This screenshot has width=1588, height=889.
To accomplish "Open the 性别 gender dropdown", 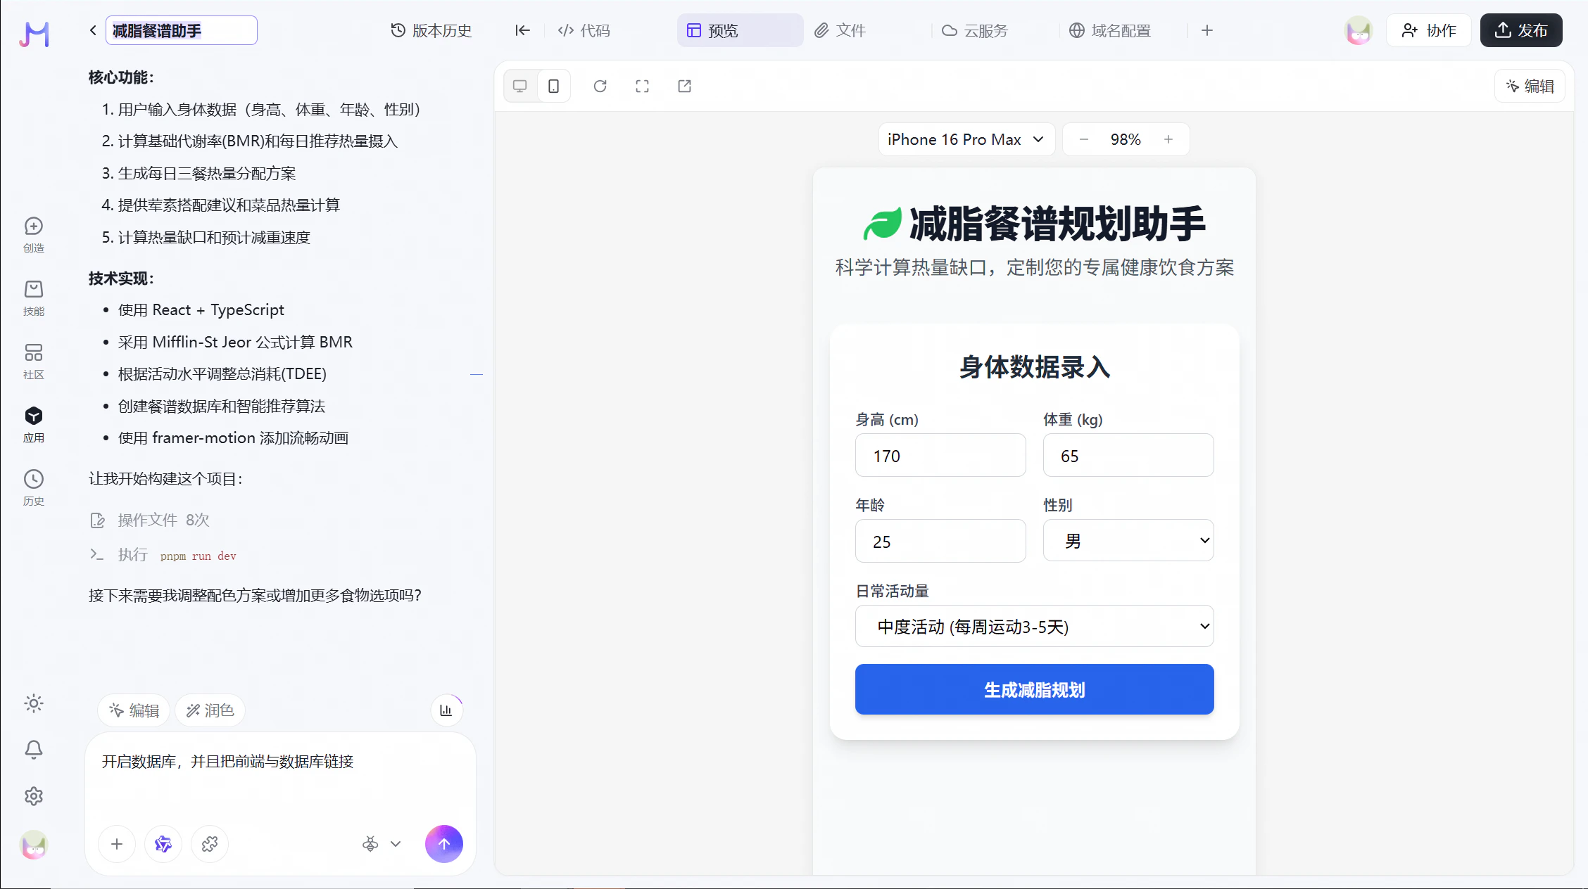I will tap(1128, 540).
